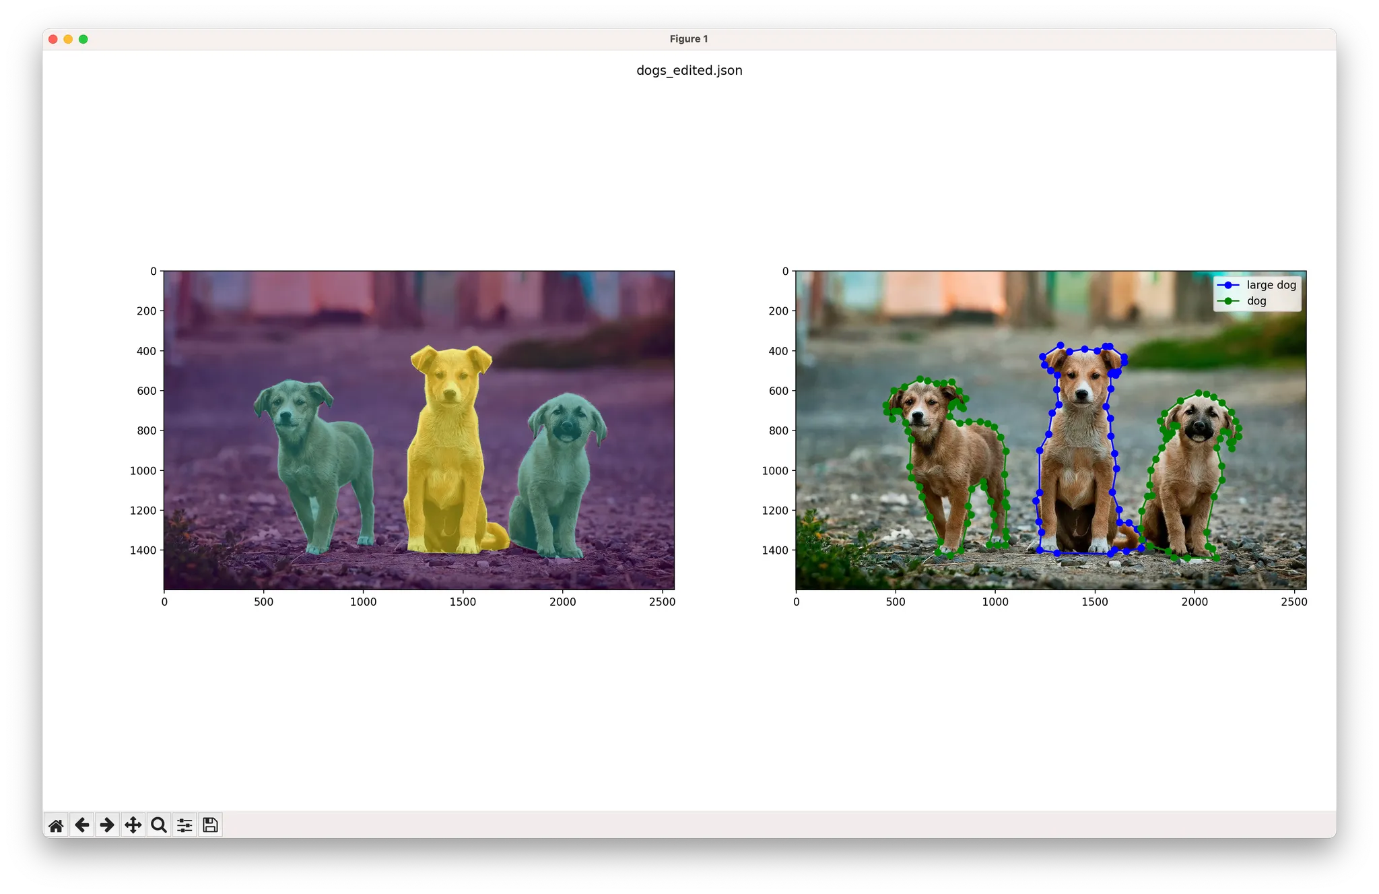Close the Figure 1 window

click(x=53, y=39)
